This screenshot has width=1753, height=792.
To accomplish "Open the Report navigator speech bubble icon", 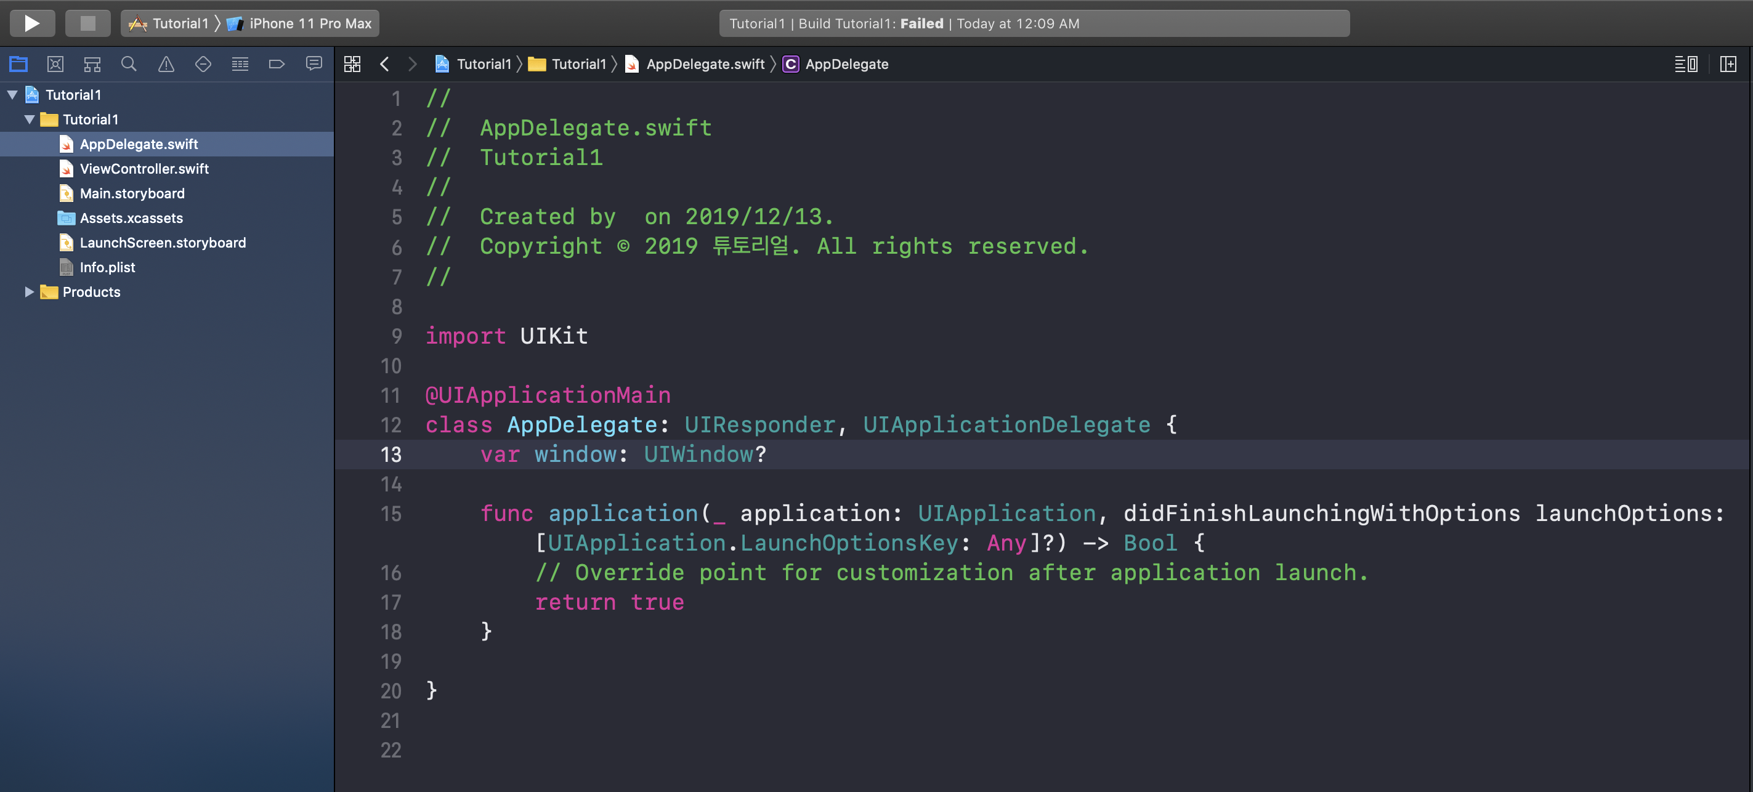I will click(314, 64).
